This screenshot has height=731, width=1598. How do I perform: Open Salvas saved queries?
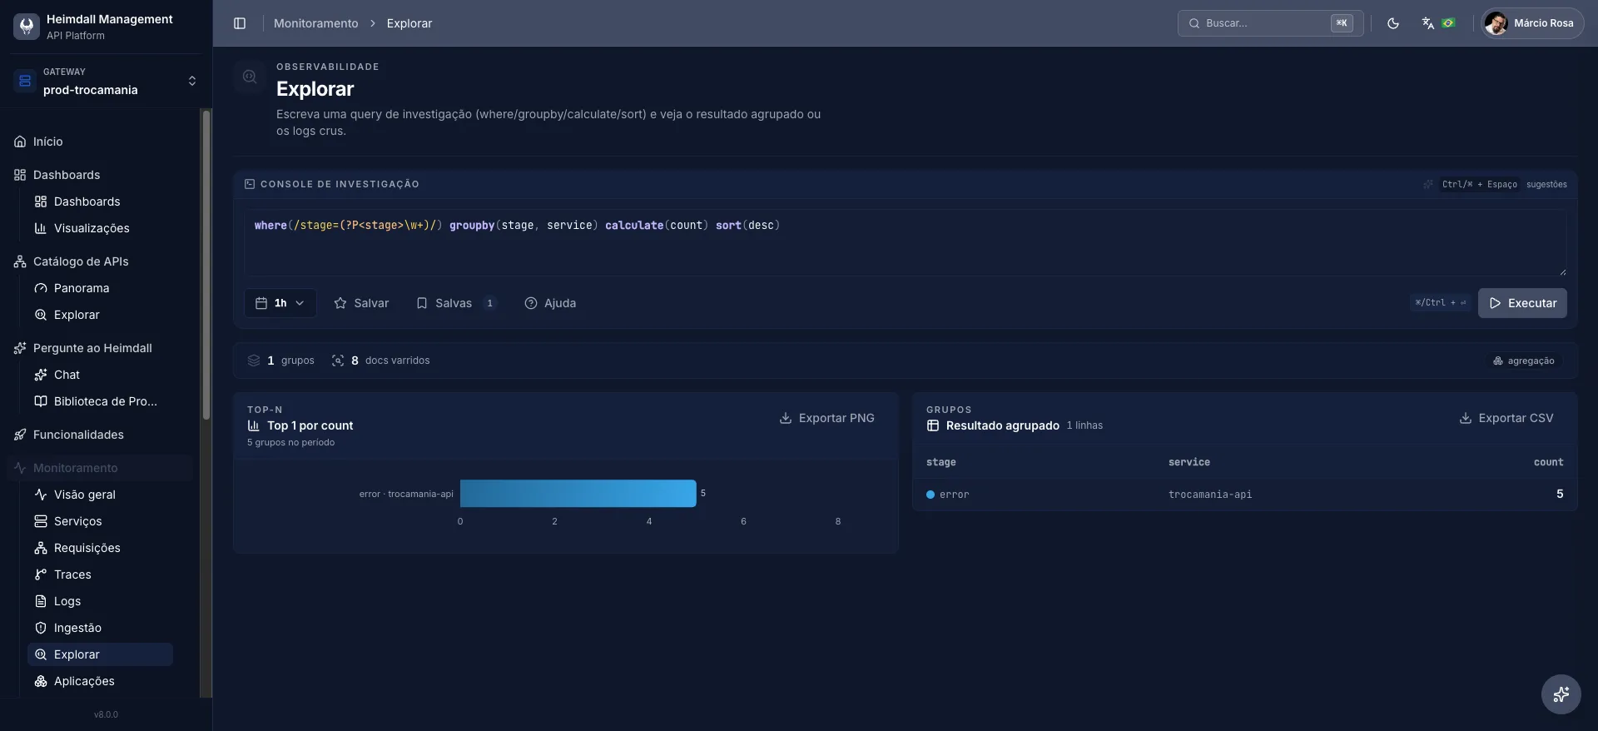(456, 303)
